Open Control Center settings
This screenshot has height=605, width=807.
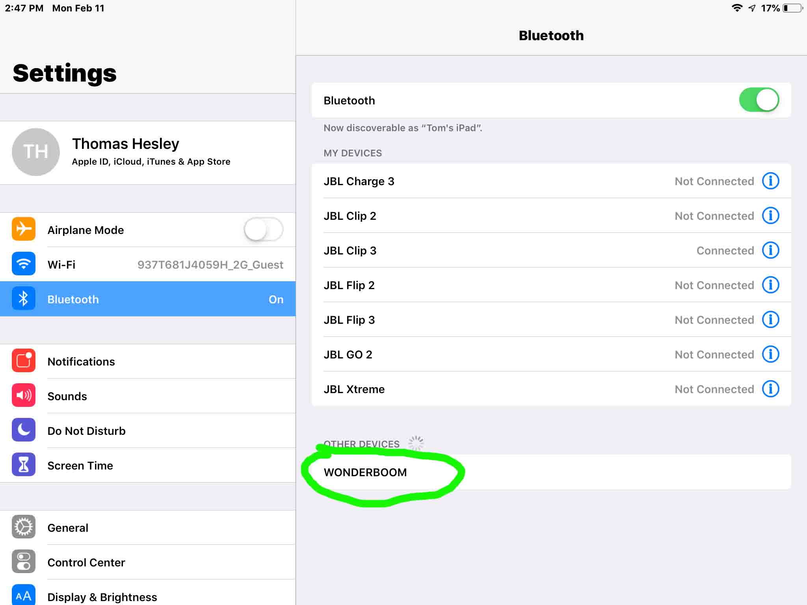pyautogui.click(x=148, y=562)
